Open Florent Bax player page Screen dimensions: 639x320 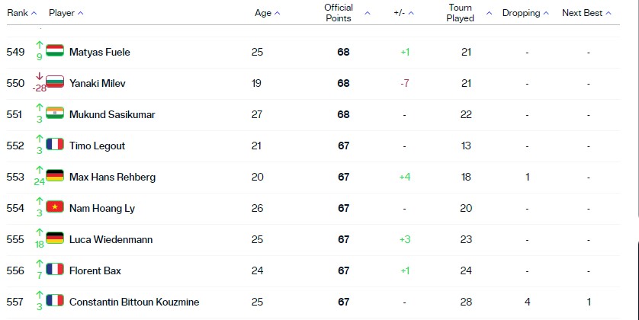coord(95,270)
